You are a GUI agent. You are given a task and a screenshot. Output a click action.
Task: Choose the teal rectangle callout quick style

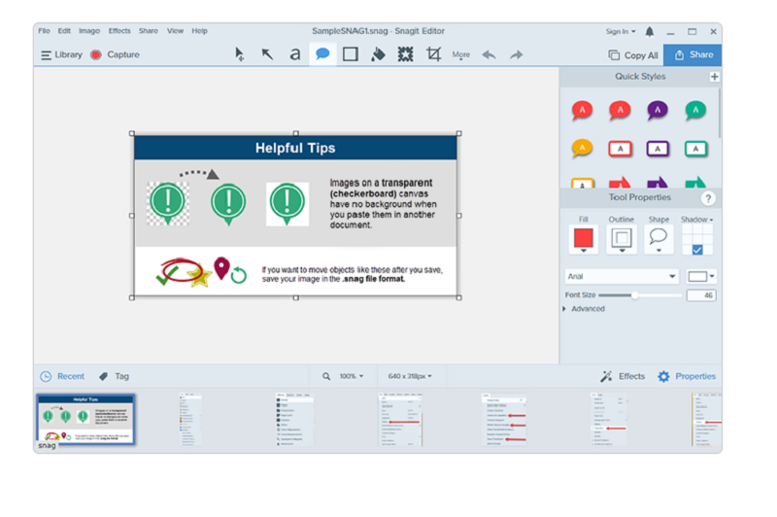[x=695, y=149]
